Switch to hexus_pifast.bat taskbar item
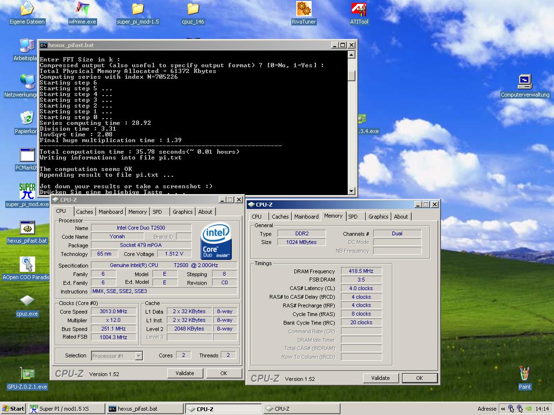 tap(145, 409)
